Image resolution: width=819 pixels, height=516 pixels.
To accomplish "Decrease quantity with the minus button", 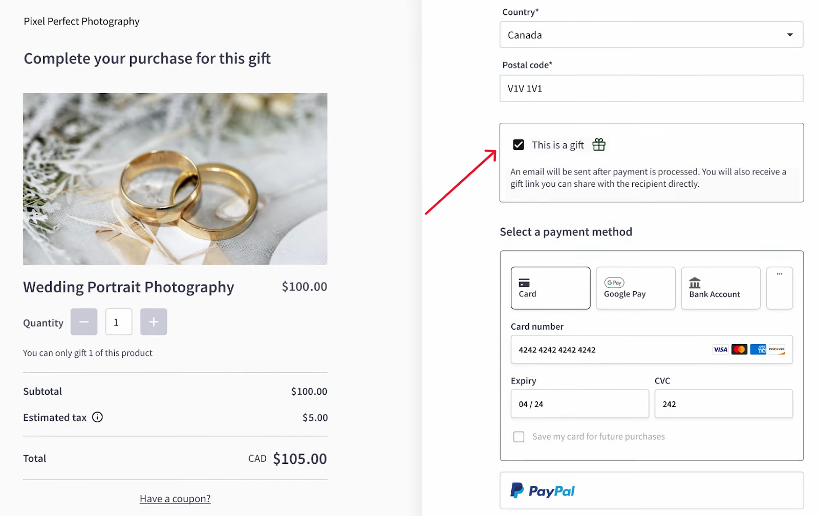I will pyautogui.click(x=83, y=321).
